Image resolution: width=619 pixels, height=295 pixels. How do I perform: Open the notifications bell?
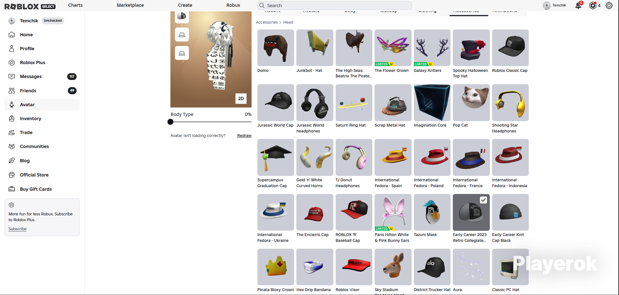pyautogui.click(x=578, y=6)
